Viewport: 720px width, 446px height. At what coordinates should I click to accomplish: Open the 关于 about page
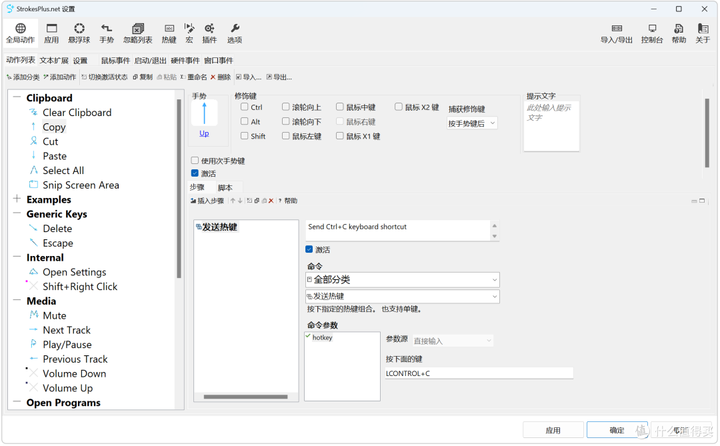coord(703,33)
